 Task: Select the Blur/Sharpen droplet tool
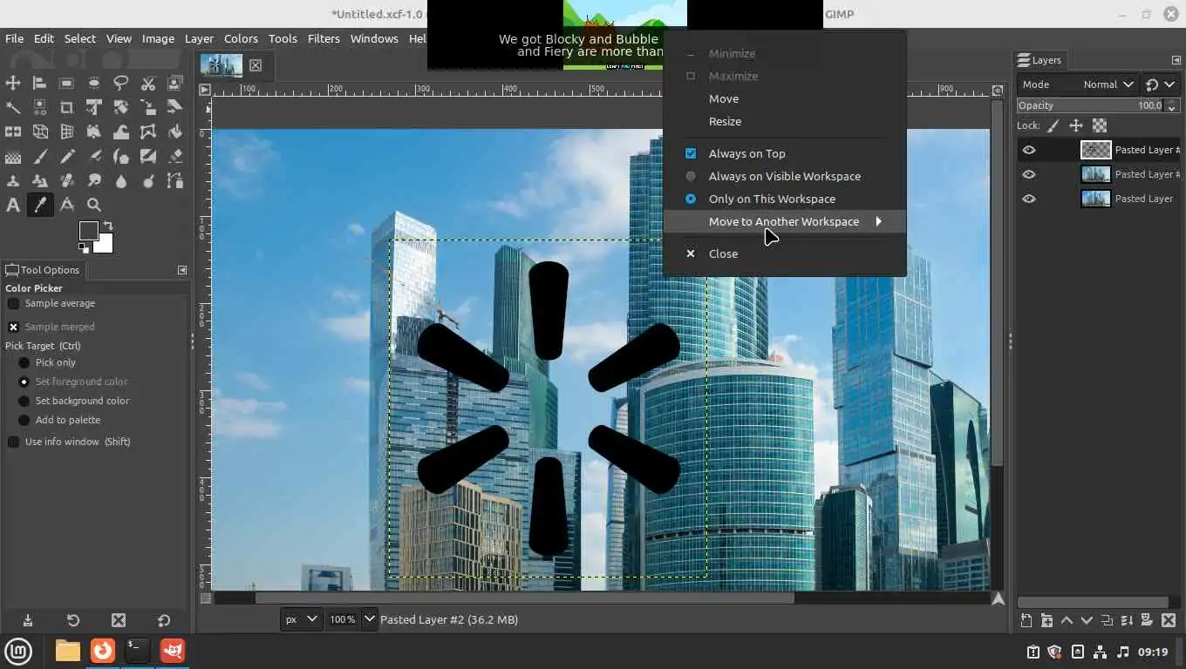(121, 181)
